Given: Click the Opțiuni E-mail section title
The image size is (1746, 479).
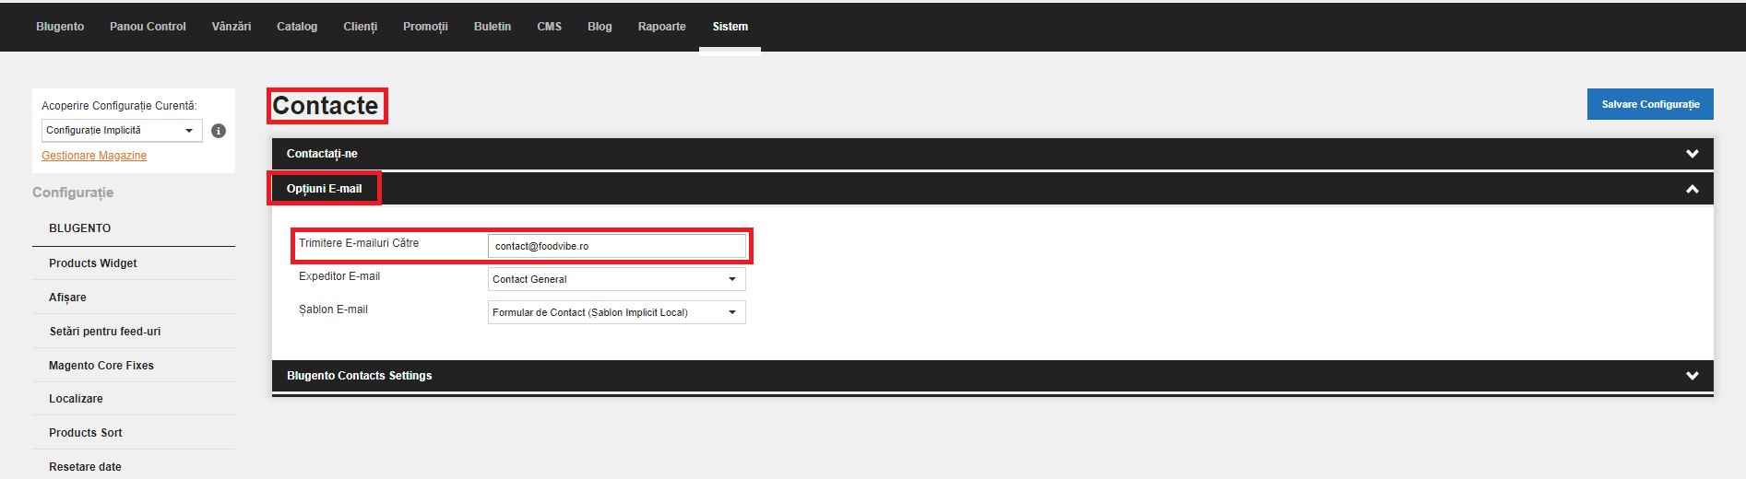Looking at the screenshot, I should 324,189.
